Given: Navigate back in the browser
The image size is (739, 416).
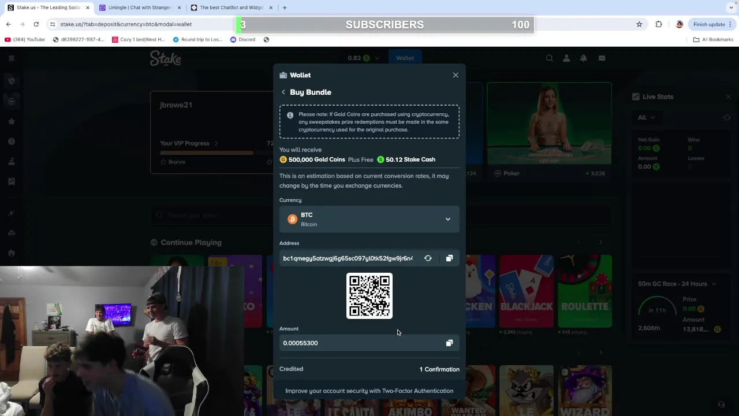Looking at the screenshot, I should (x=8, y=24).
